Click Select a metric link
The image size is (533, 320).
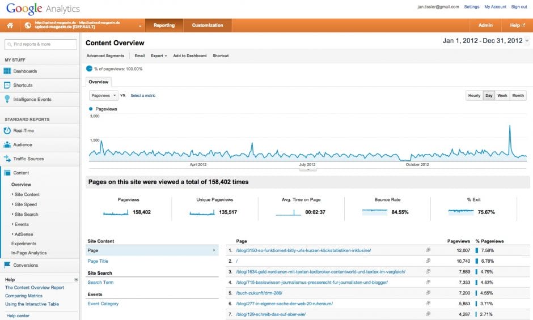point(143,96)
